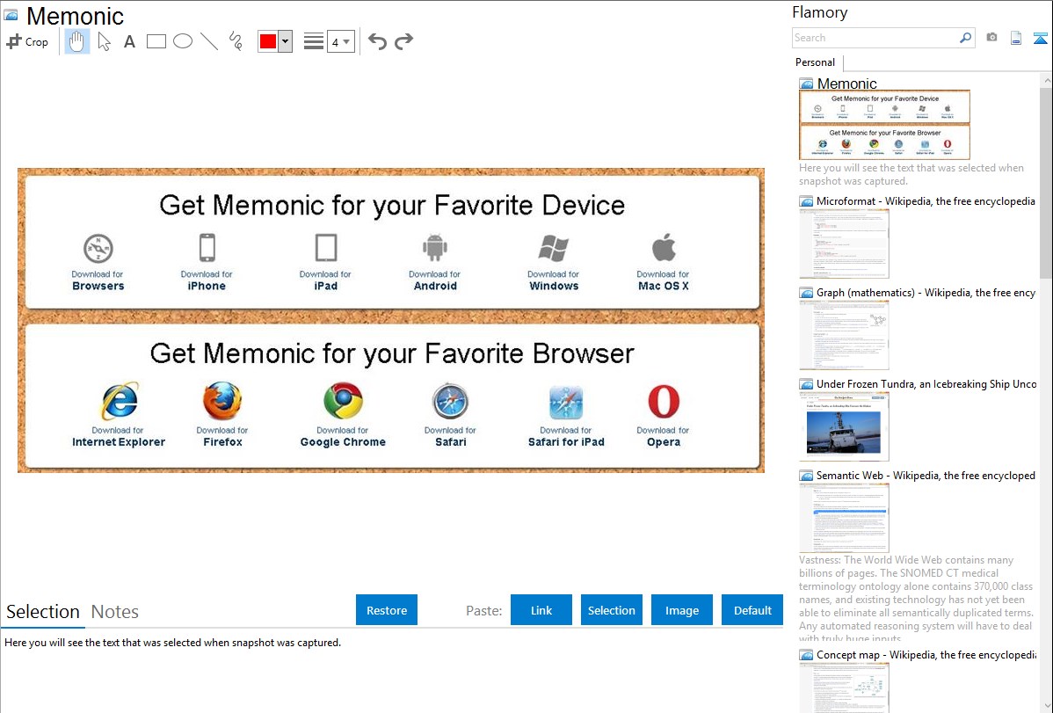1053x713 pixels.
Task: Open the line width dropdown showing 4
Action: pyautogui.click(x=340, y=41)
